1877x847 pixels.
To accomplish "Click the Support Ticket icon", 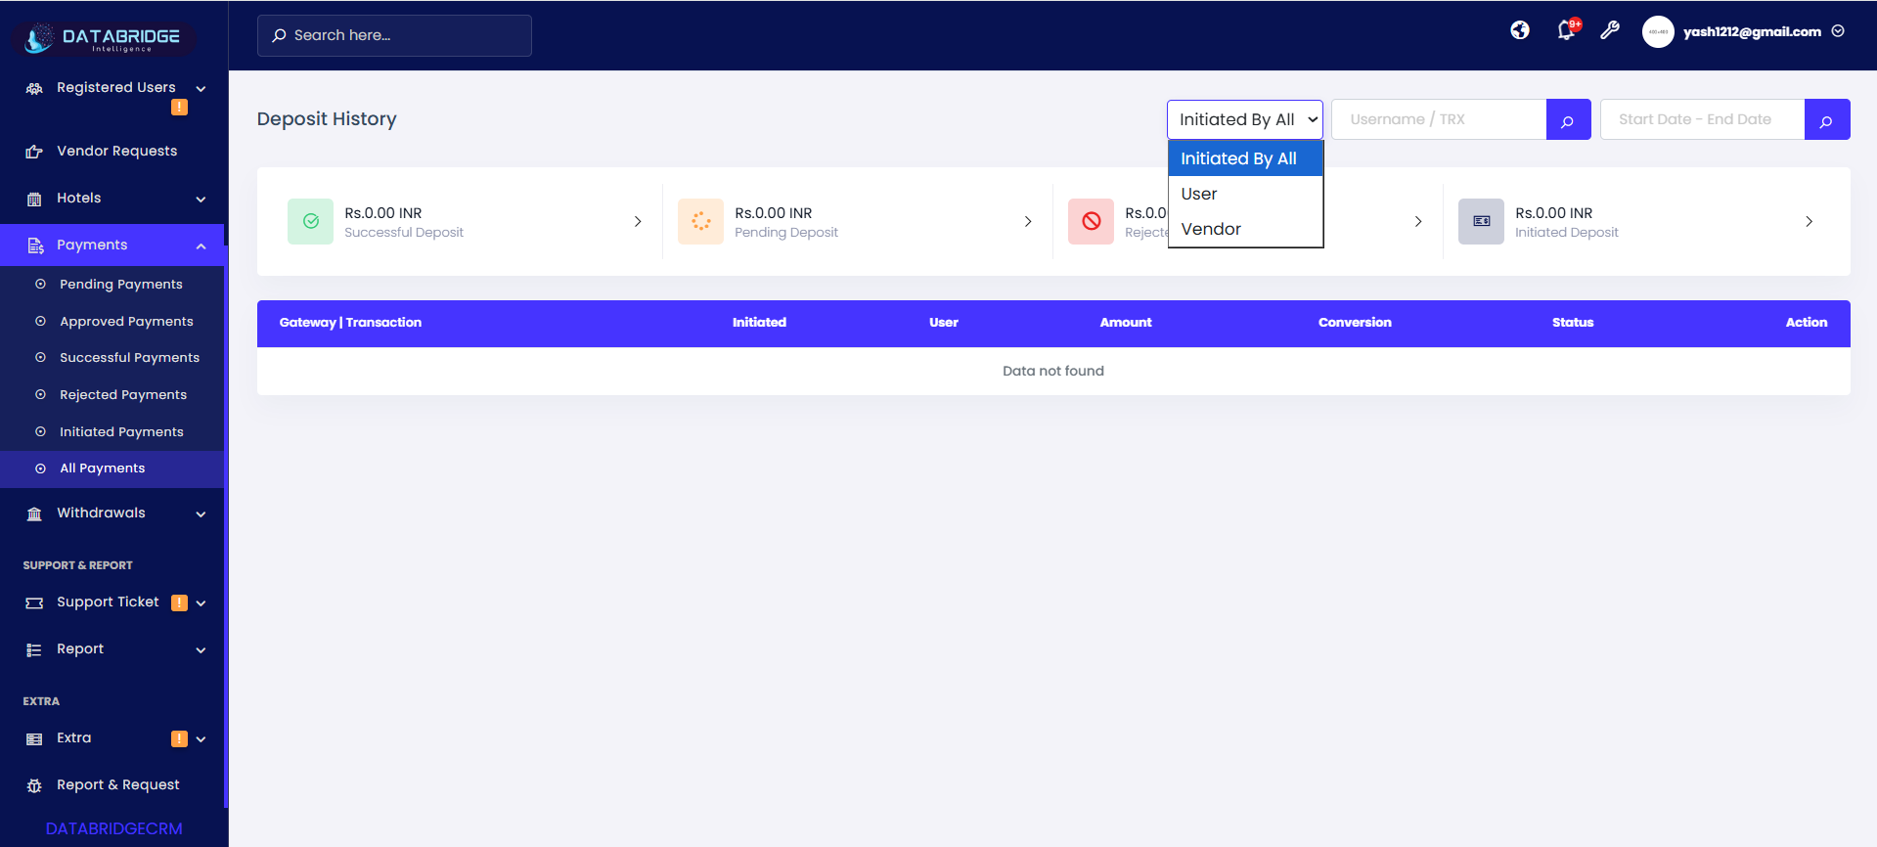I will 34,603.
